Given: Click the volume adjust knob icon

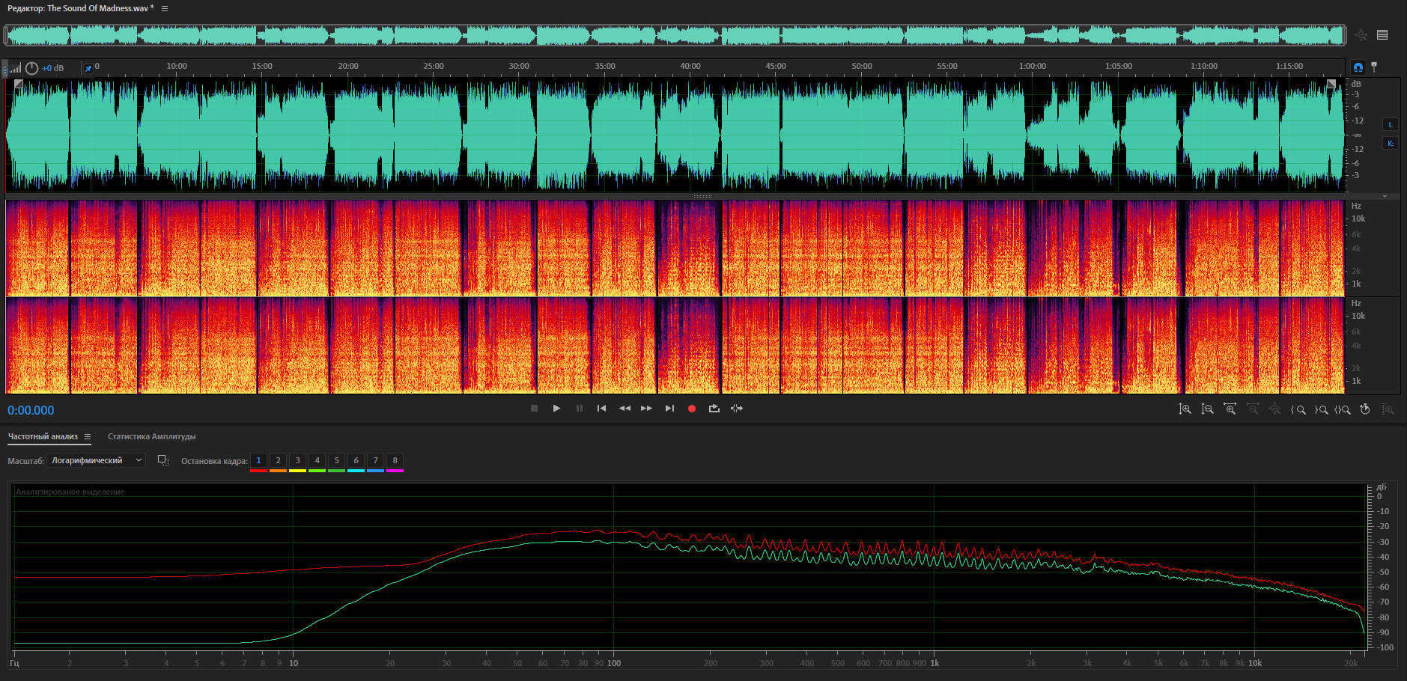Looking at the screenshot, I should 31,68.
